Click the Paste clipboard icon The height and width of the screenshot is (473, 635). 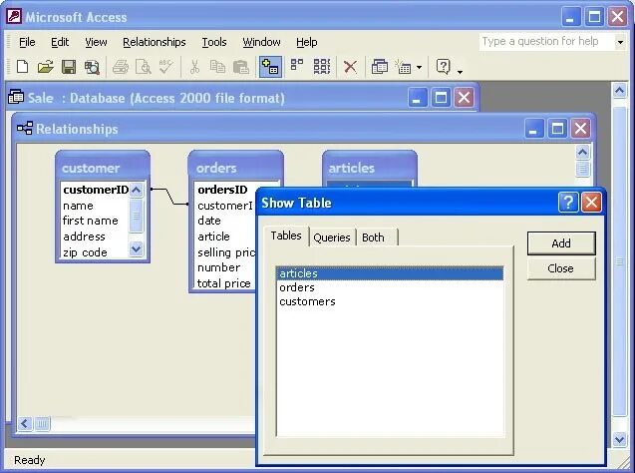[241, 67]
